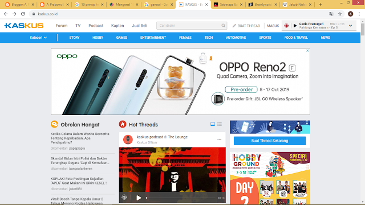This screenshot has height=205, width=365.
Task: Click the address bar kaskus.co.id
Action: pos(47,14)
